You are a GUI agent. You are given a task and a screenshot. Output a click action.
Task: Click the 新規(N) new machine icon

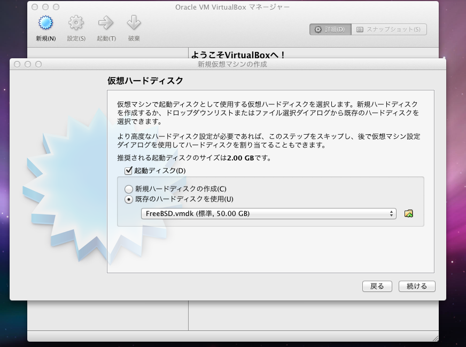point(45,23)
